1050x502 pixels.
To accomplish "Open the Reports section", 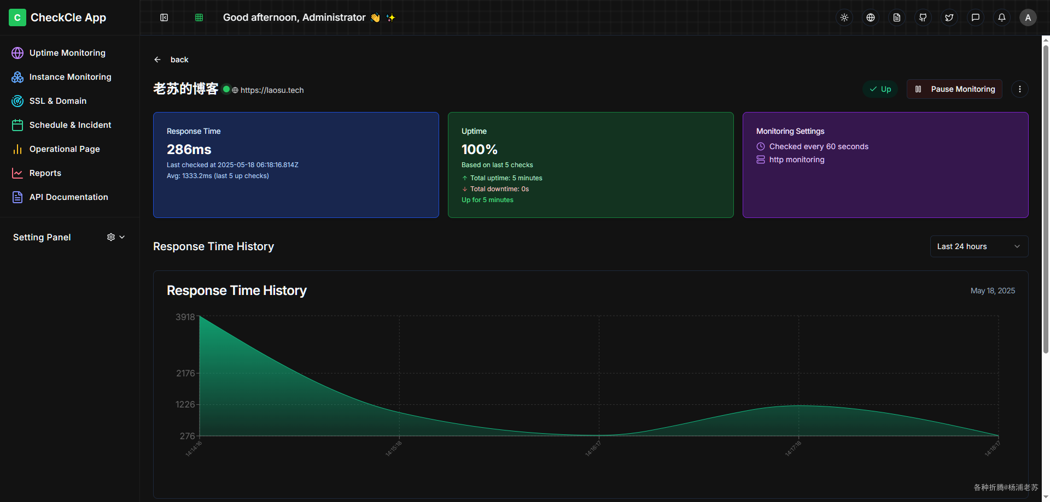I will pos(70,173).
